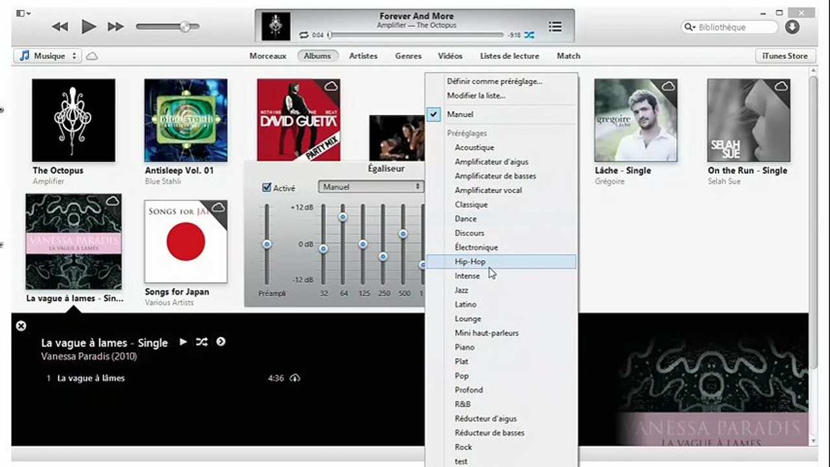Select the Lâche - Single album cover
Screen dimensions: 830x467
[636, 120]
